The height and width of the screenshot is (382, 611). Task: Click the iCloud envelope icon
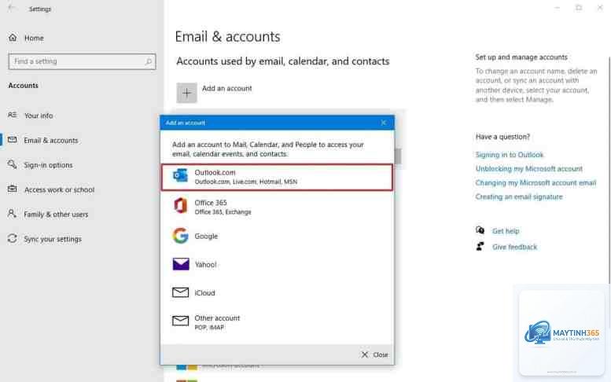(180, 292)
